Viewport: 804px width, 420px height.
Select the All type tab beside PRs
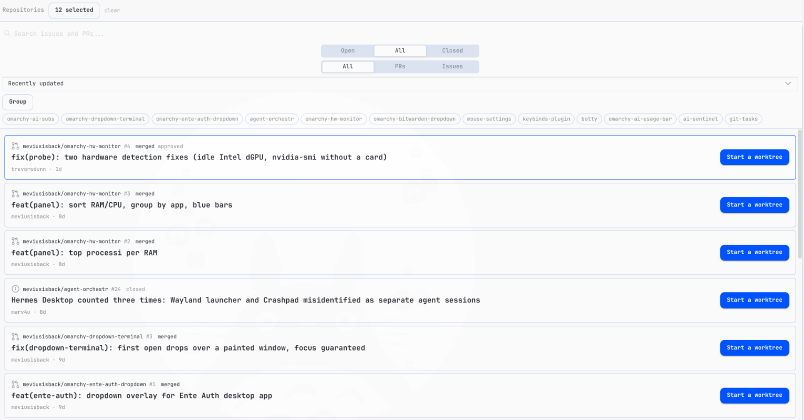point(348,66)
